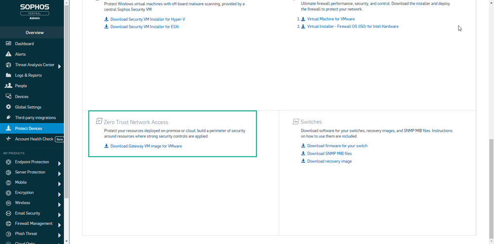Click the Protect Devices download icon
The image size is (494, 244).
click(9, 128)
